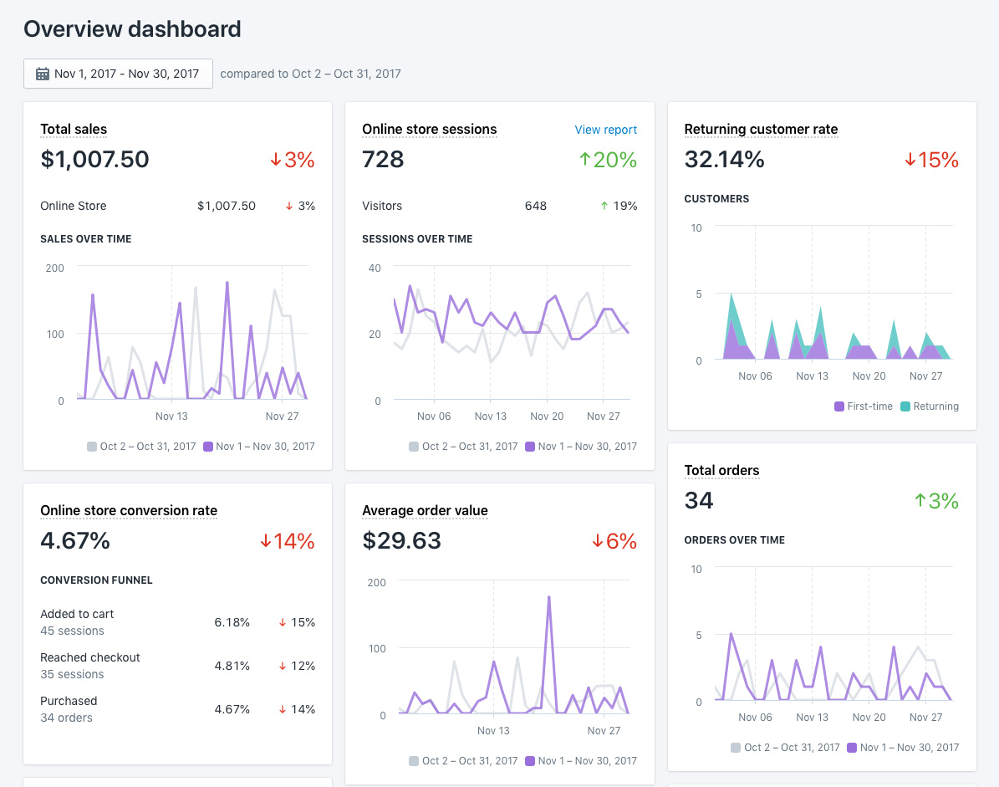999x787 pixels.
Task: Click the down arrow in Added to cart row
Action: point(283,622)
